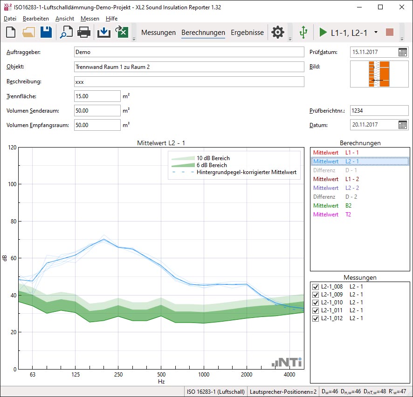The width and height of the screenshot is (413, 397).
Task: Start measurement with the green play button
Action: 323,32
